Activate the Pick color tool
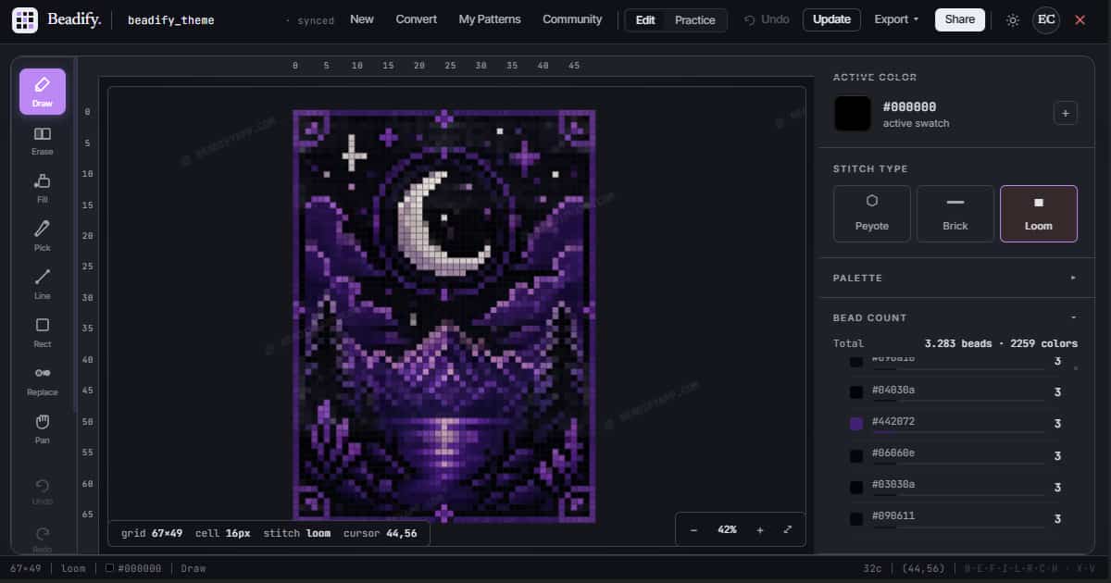This screenshot has width=1111, height=583. 43,236
